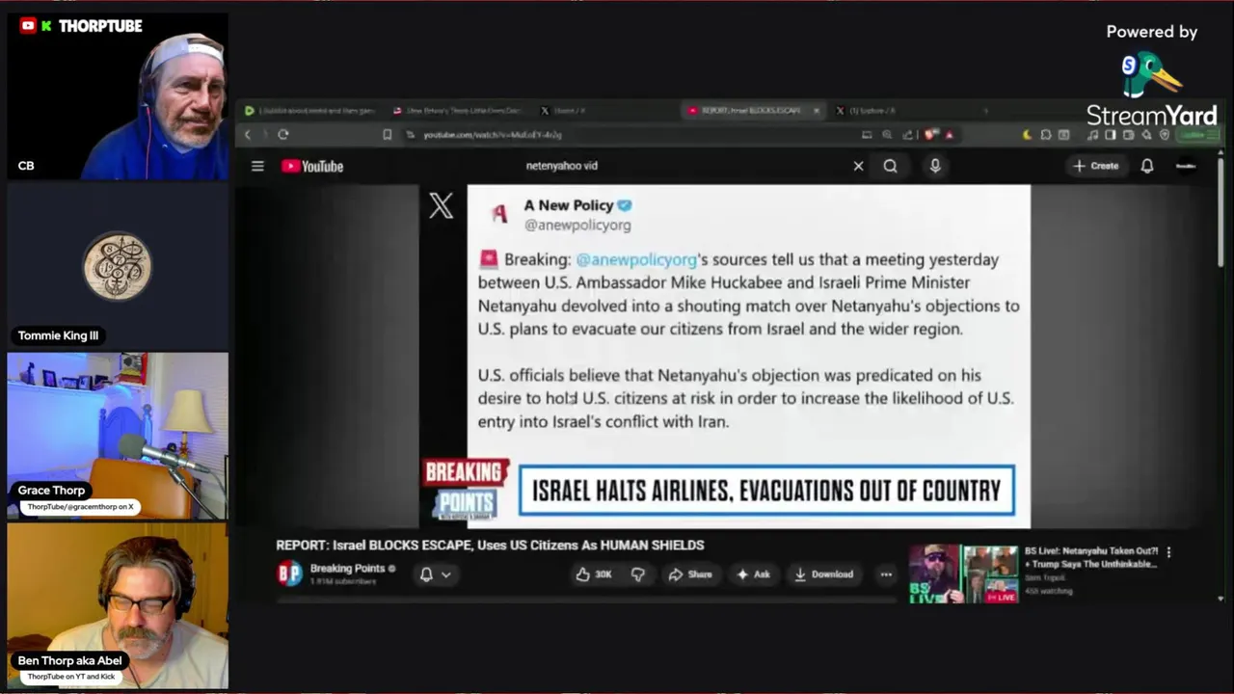Click the Brave Shields lion icon

click(x=930, y=135)
